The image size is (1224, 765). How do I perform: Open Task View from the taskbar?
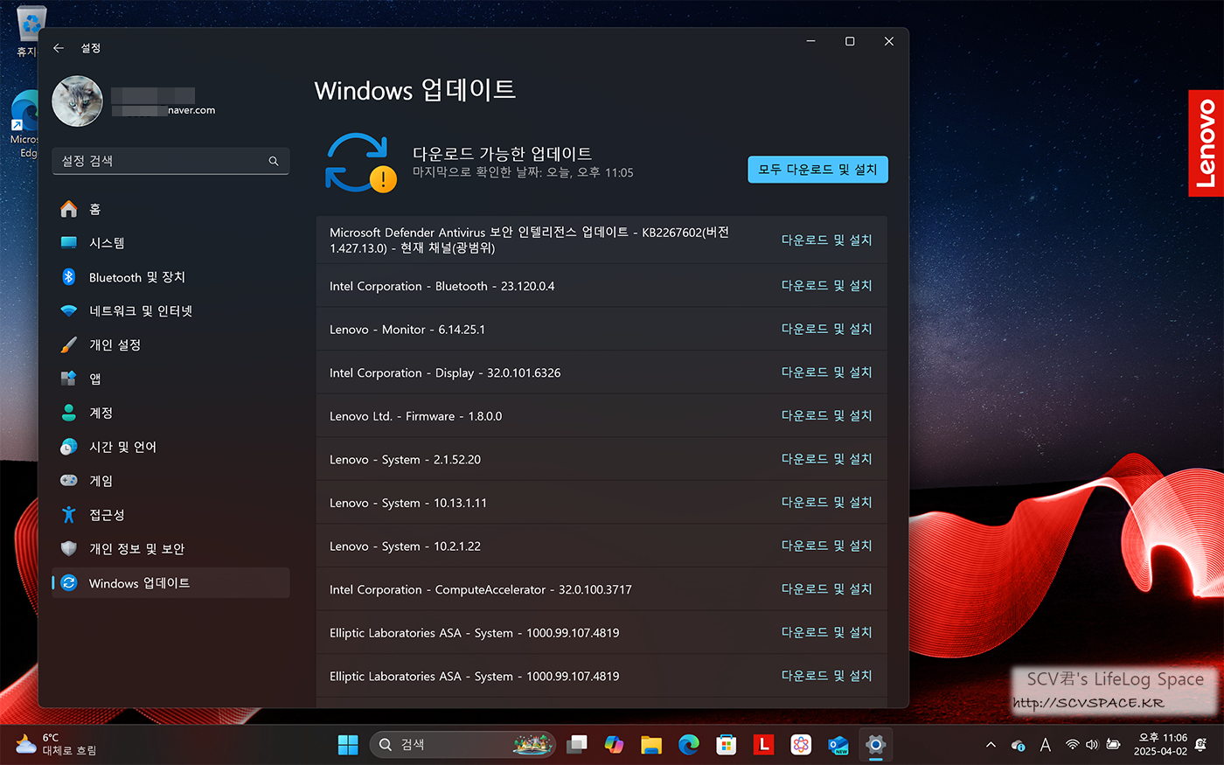577,745
